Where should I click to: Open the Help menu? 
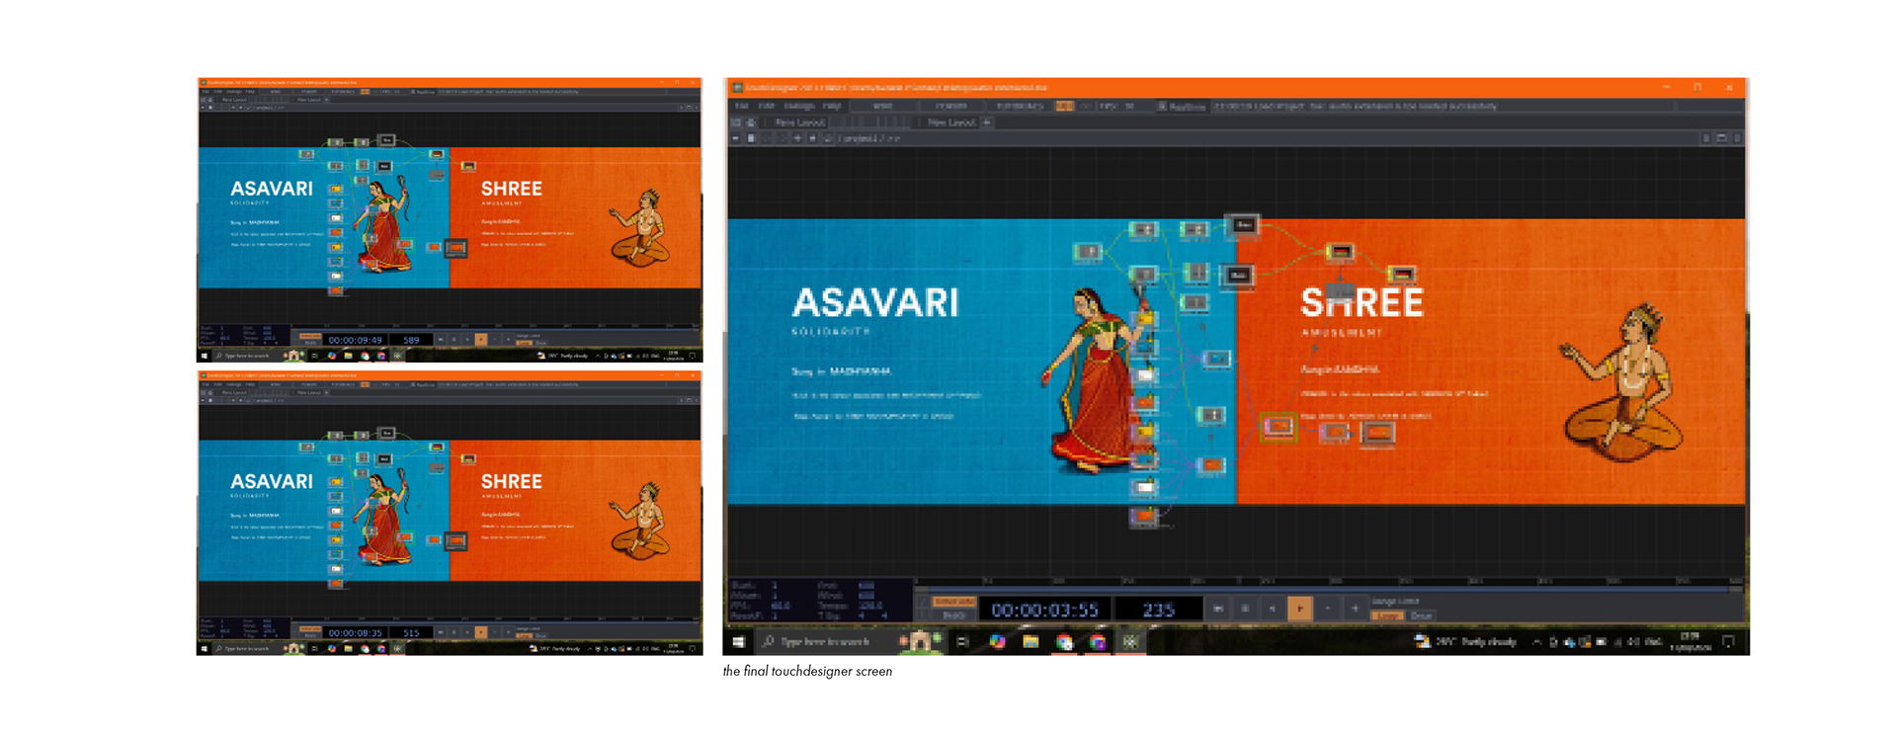[832, 106]
